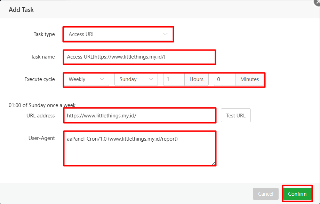Click the schedule summary text
The height and width of the screenshot is (204, 320).
tap(42, 105)
